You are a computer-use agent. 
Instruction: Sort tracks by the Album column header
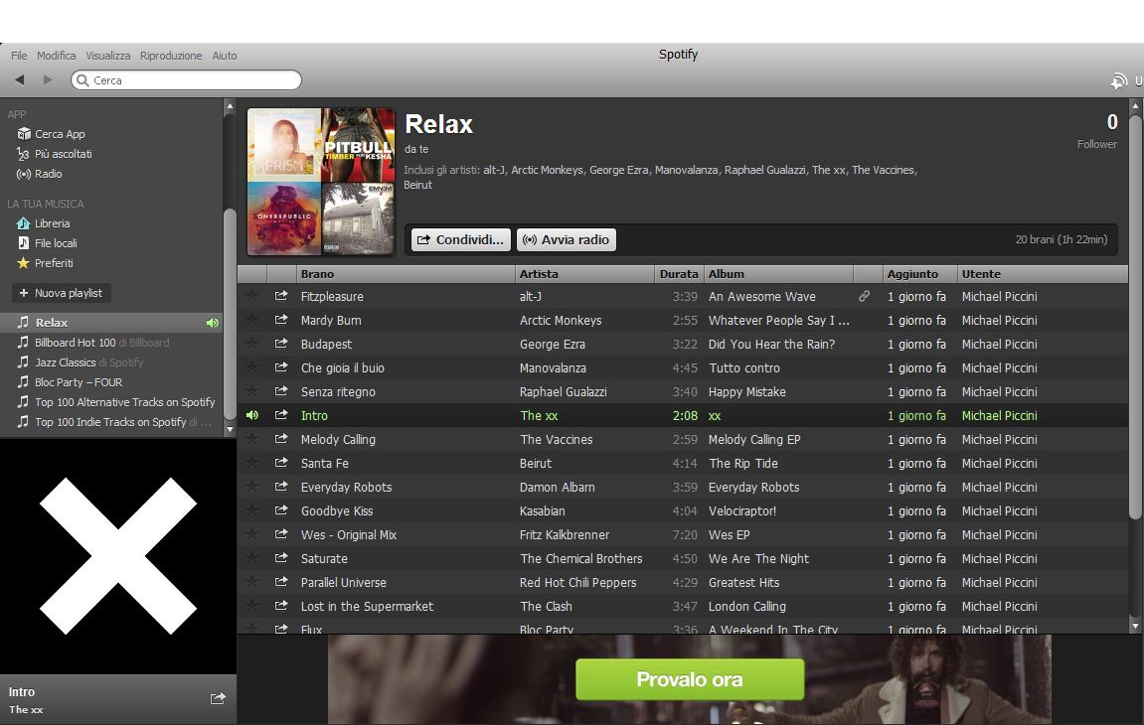(778, 274)
